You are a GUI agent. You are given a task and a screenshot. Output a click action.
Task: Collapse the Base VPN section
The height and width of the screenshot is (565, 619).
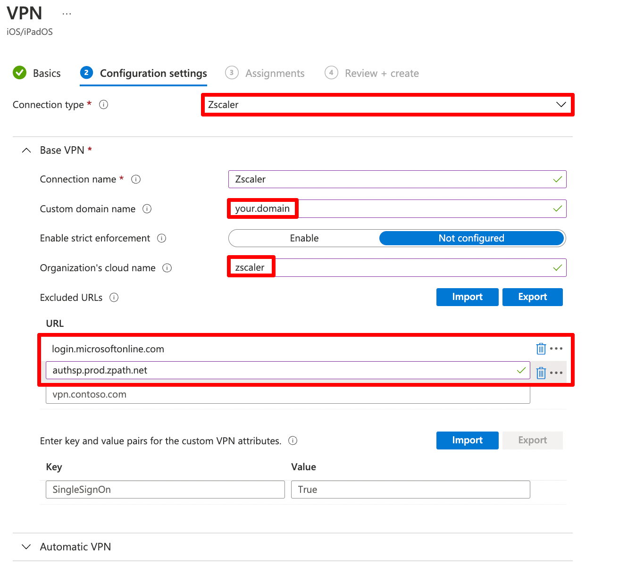pyautogui.click(x=26, y=150)
